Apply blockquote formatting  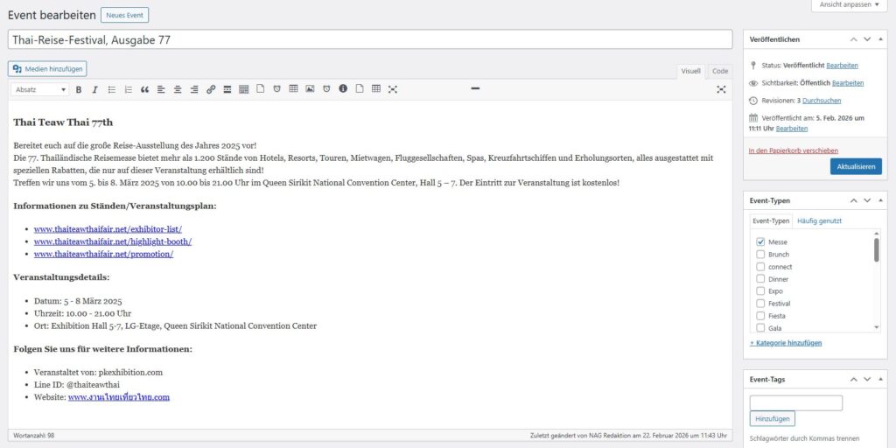click(145, 89)
